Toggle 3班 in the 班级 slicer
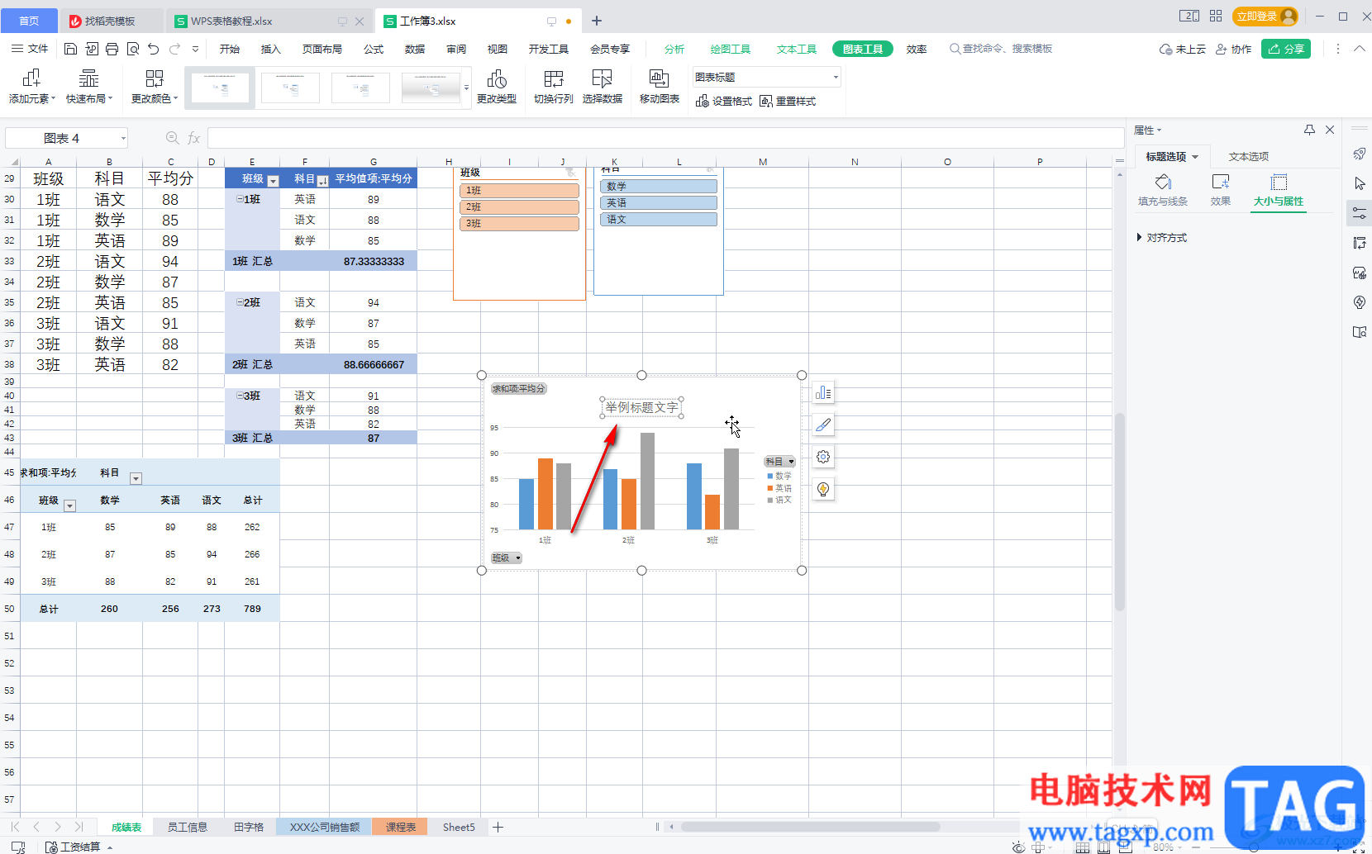This screenshot has width=1372, height=854. [x=519, y=224]
